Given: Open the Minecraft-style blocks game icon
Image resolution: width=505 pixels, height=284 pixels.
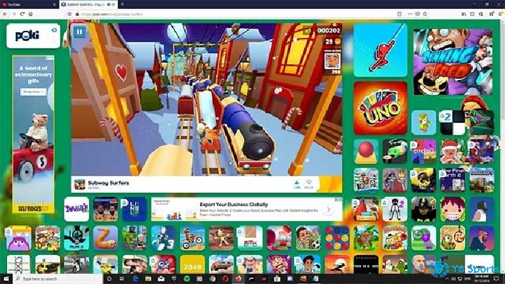Looking at the screenshot, I should coord(482,180).
